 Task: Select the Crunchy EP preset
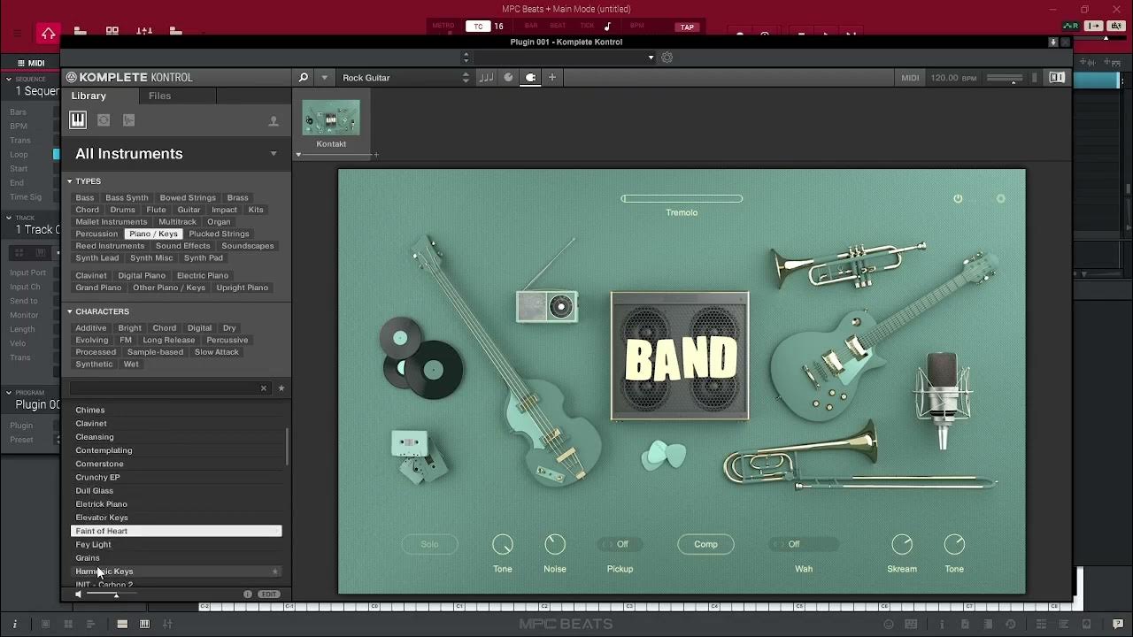(x=176, y=477)
